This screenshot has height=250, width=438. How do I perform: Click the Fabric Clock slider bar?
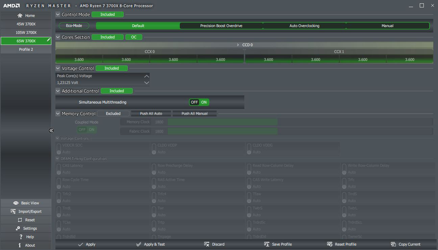300,131
